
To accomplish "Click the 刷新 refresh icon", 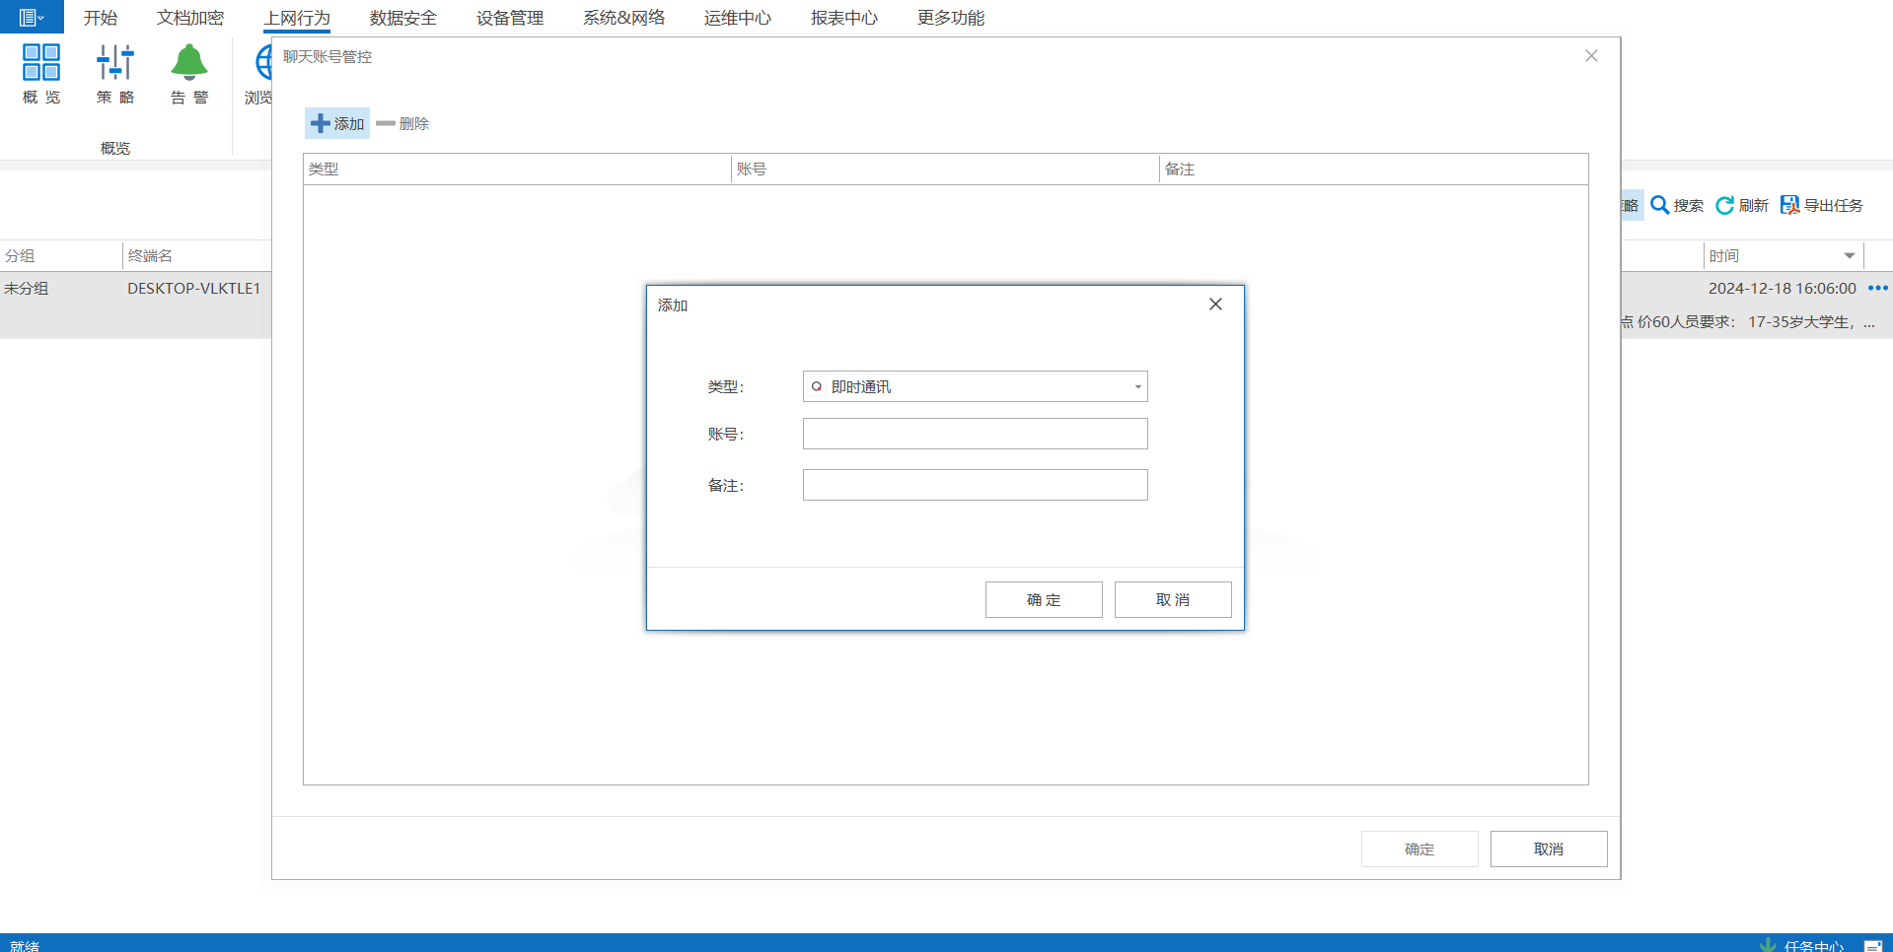I will point(1725,205).
